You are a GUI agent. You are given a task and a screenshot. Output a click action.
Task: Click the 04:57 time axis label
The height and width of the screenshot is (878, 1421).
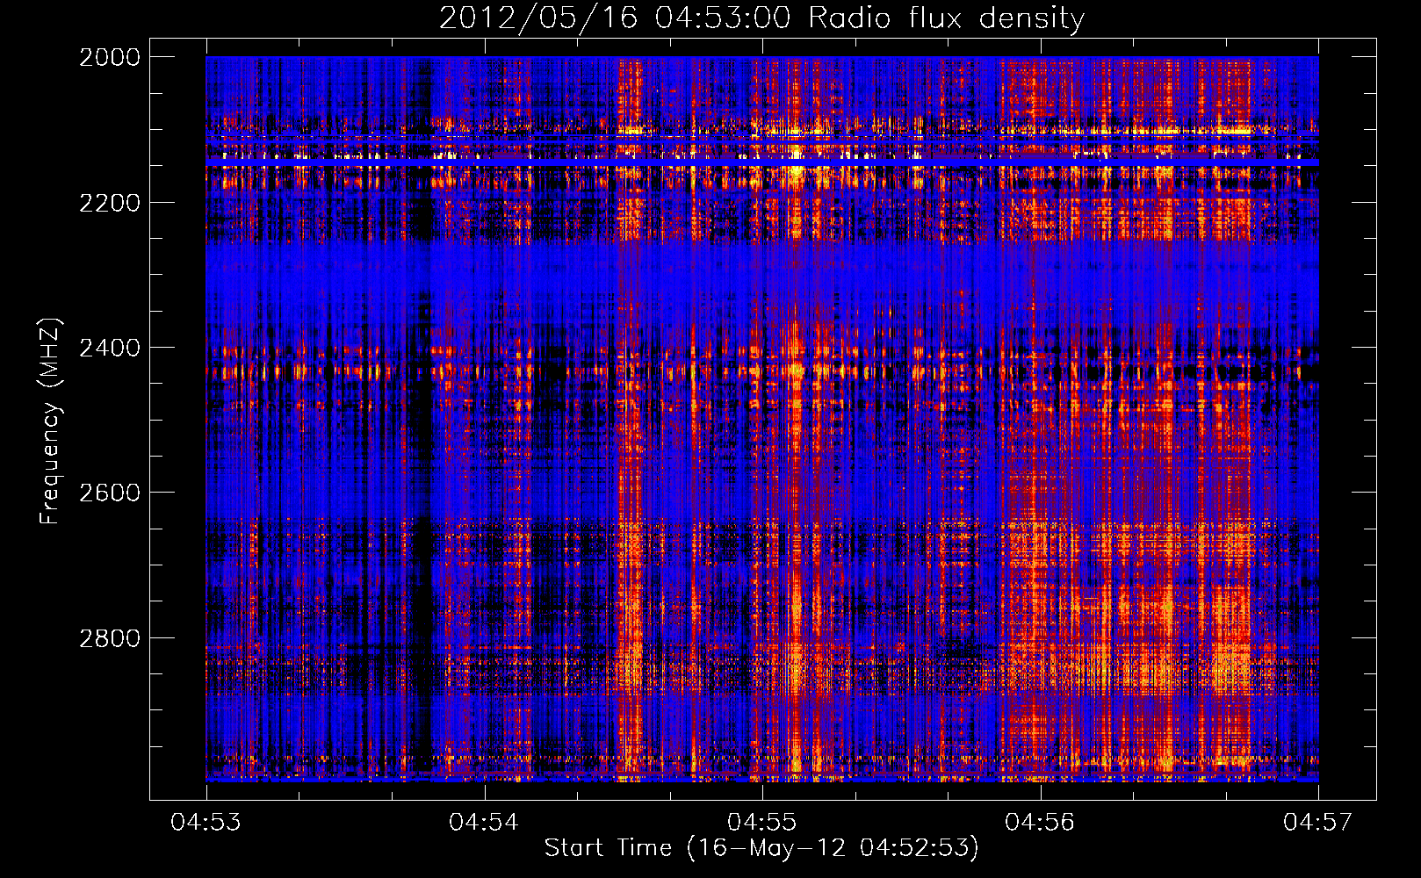tap(1318, 822)
